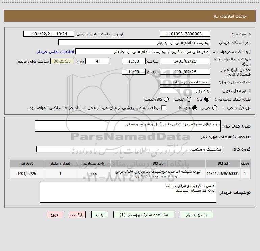The width and height of the screenshot is (260, 251).
Task: Click the تعداد / مقدار column header
Action: 60,163
